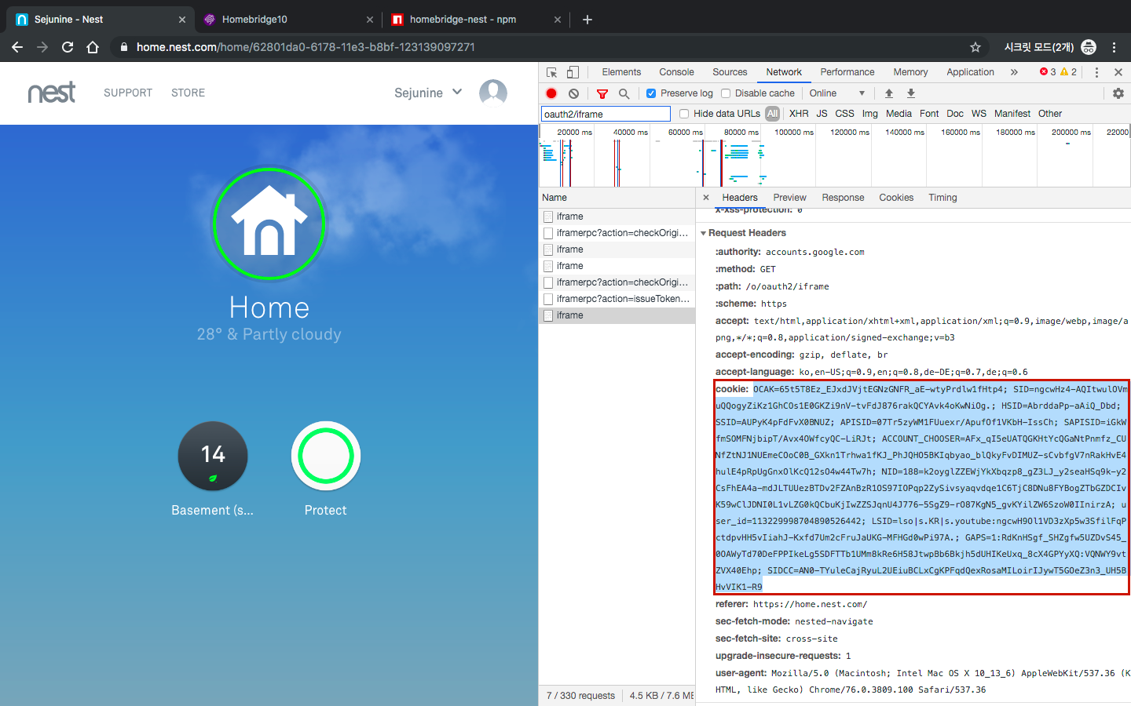The width and height of the screenshot is (1131, 706).
Task: Show more DevTools tabs chevron
Action: pyautogui.click(x=1014, y=72)
